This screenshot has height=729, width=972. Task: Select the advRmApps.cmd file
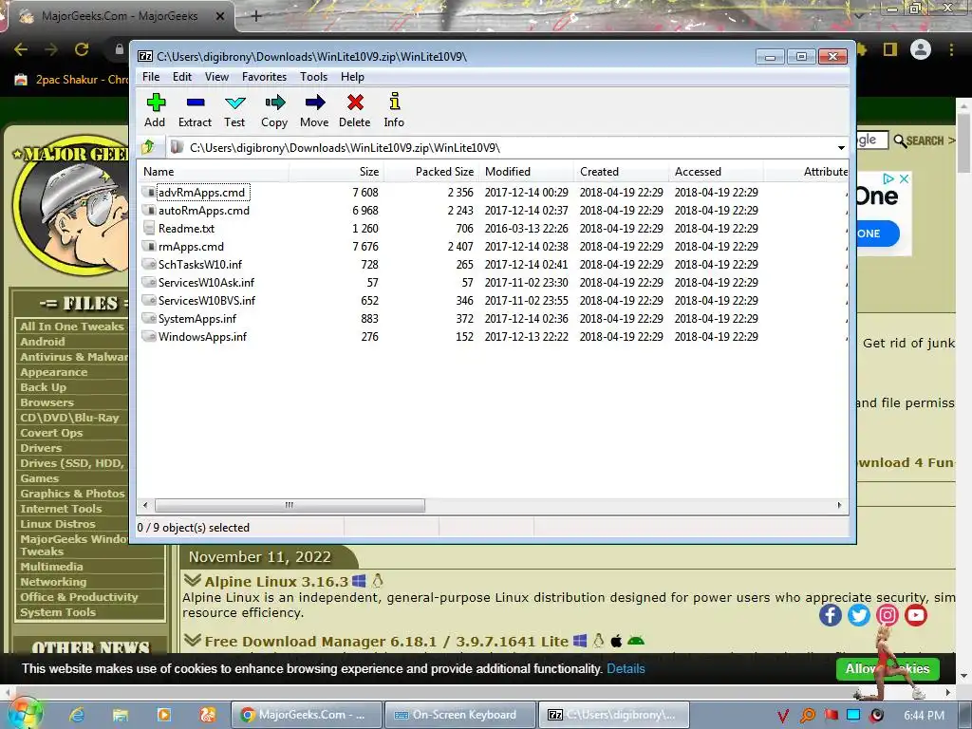point(201,192)
